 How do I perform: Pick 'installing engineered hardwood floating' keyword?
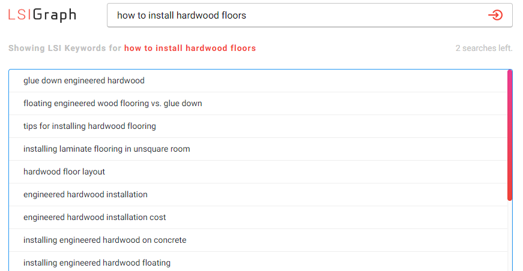point(258,261)
